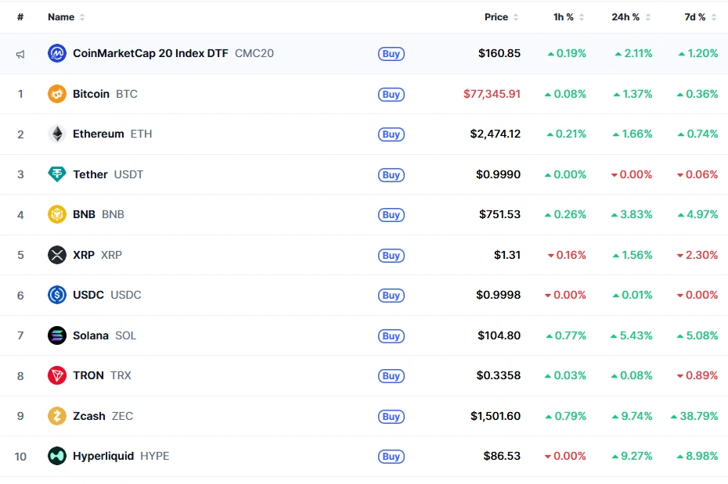Click Zcash 7d change 38.79%
Viewport: 728px width, 484px height.
694,416
